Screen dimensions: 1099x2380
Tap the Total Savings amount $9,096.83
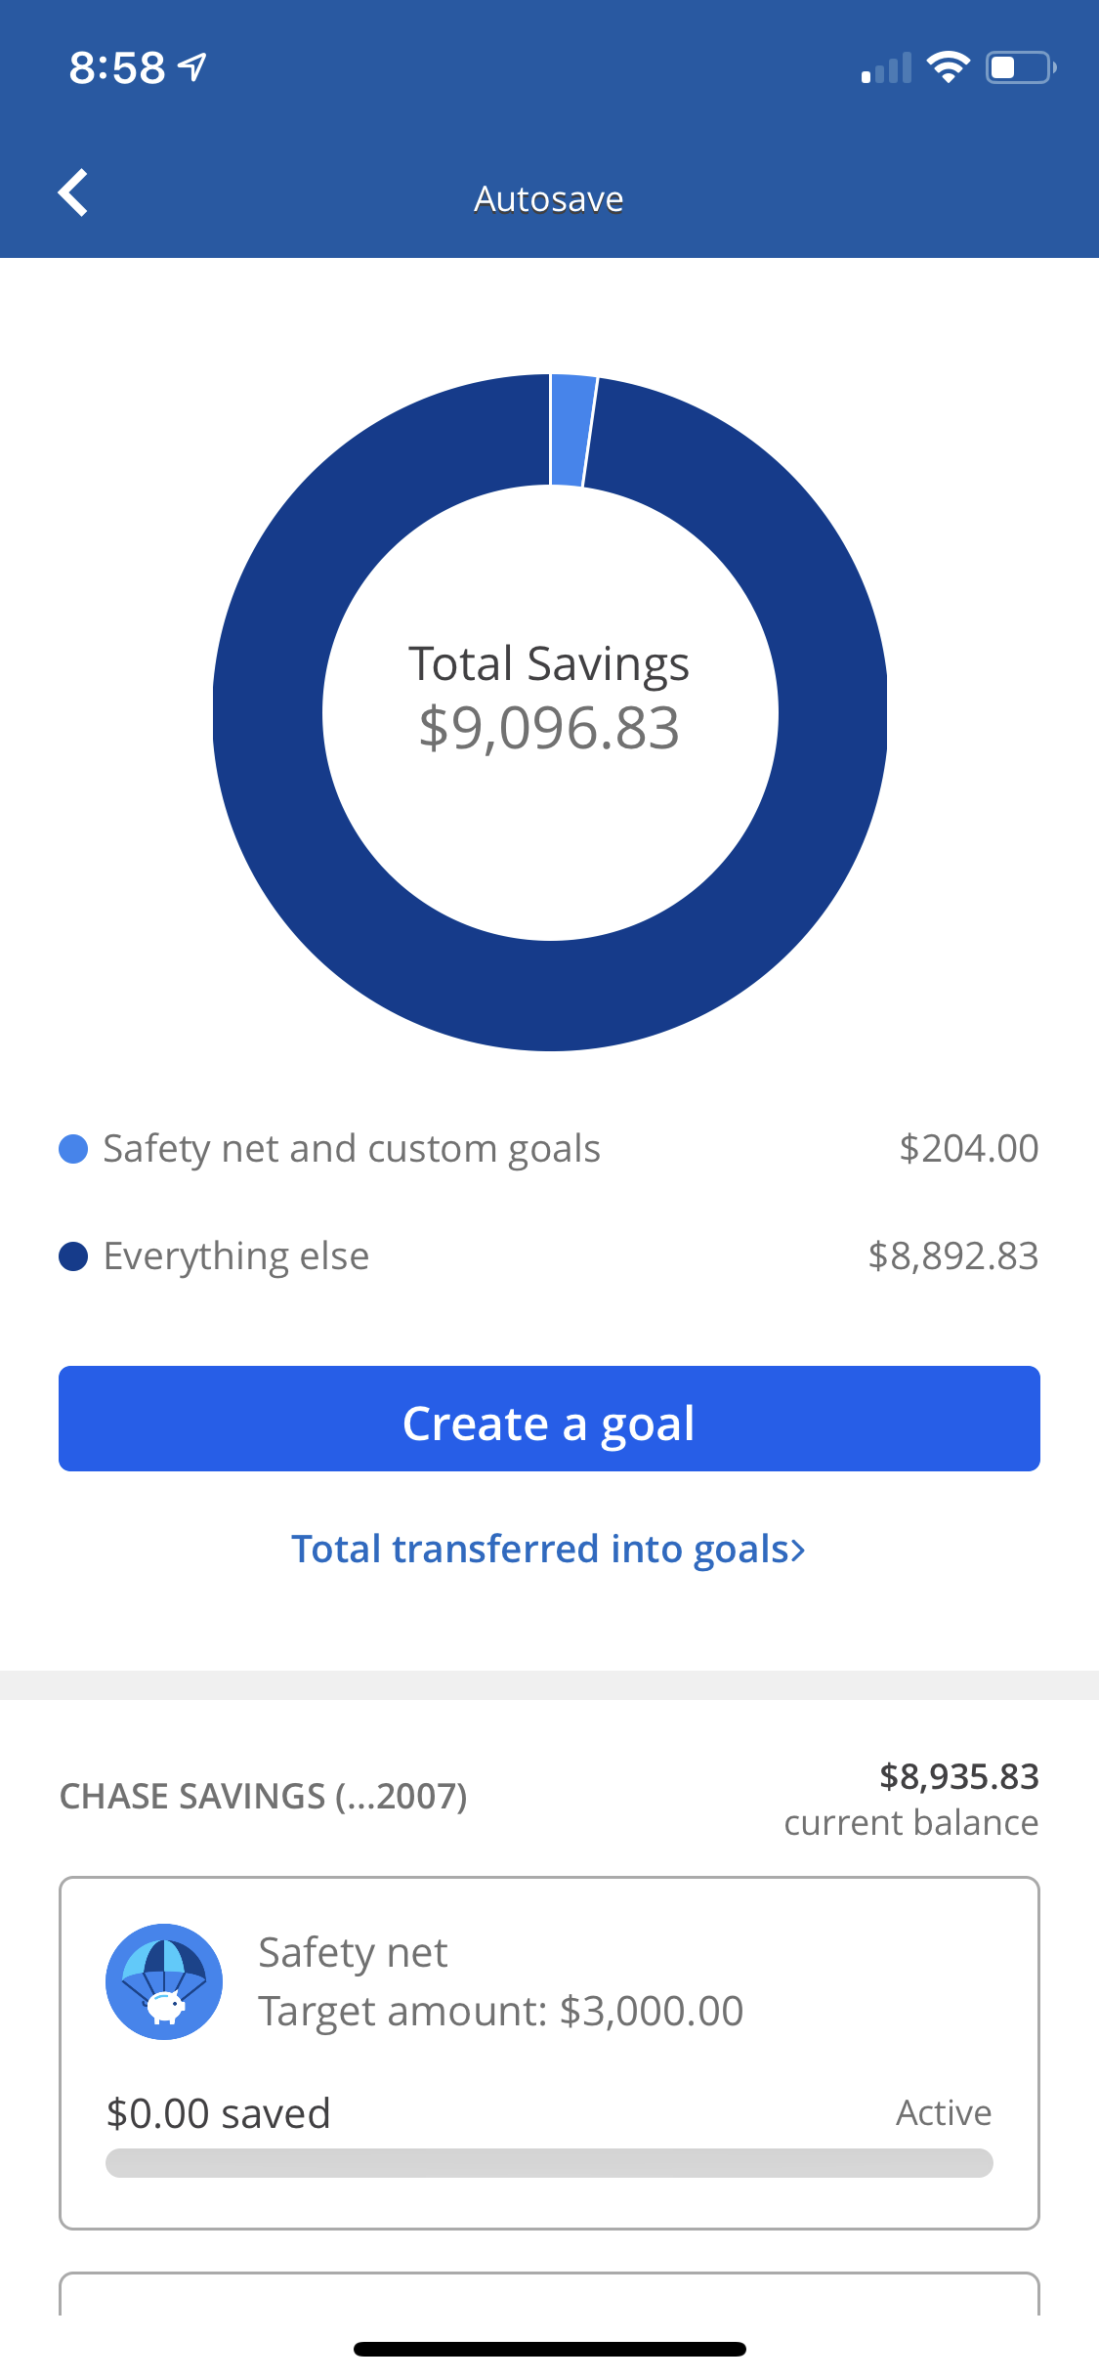[x=549, y=729]
